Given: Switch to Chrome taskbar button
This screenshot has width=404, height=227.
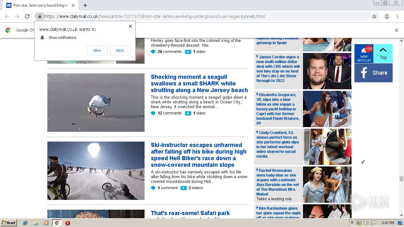Looking at the screenshot, I should click(x=57, y=223).
